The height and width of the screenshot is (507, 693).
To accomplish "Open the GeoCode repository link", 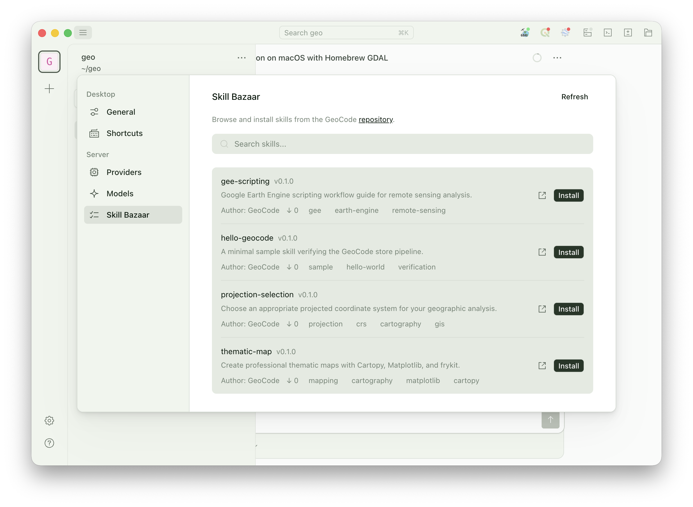I will coord(375,119).
